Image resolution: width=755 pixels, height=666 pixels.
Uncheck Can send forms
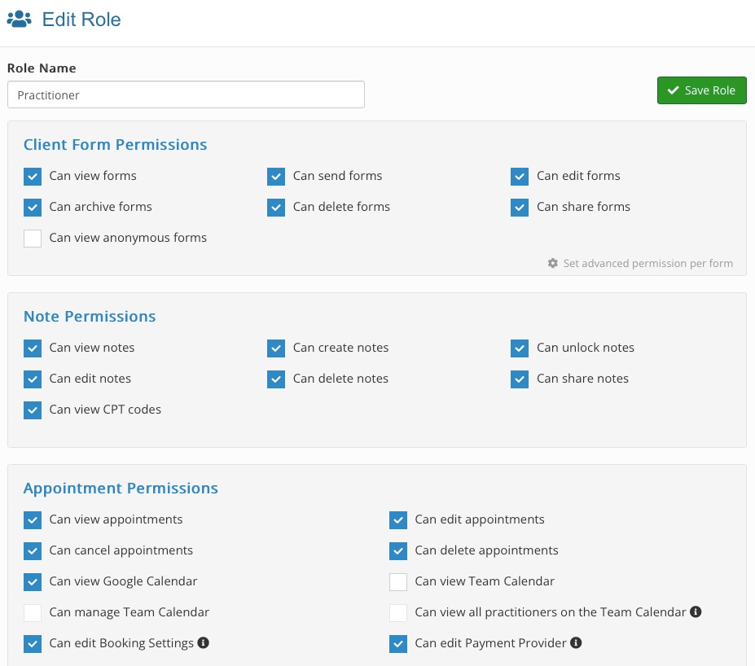pos(276,177)
